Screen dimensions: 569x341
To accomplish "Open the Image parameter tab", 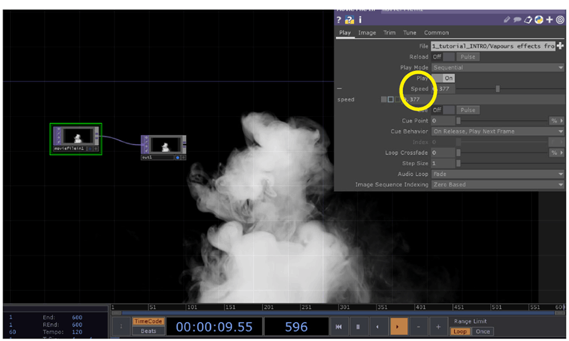I will 367,33.
